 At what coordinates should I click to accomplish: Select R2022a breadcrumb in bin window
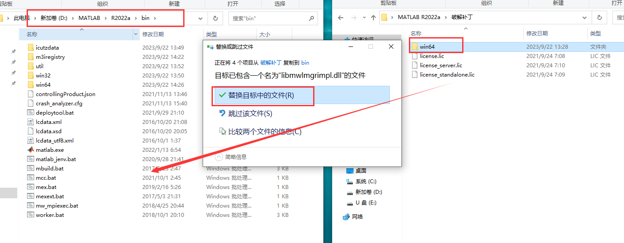(122, 18)
